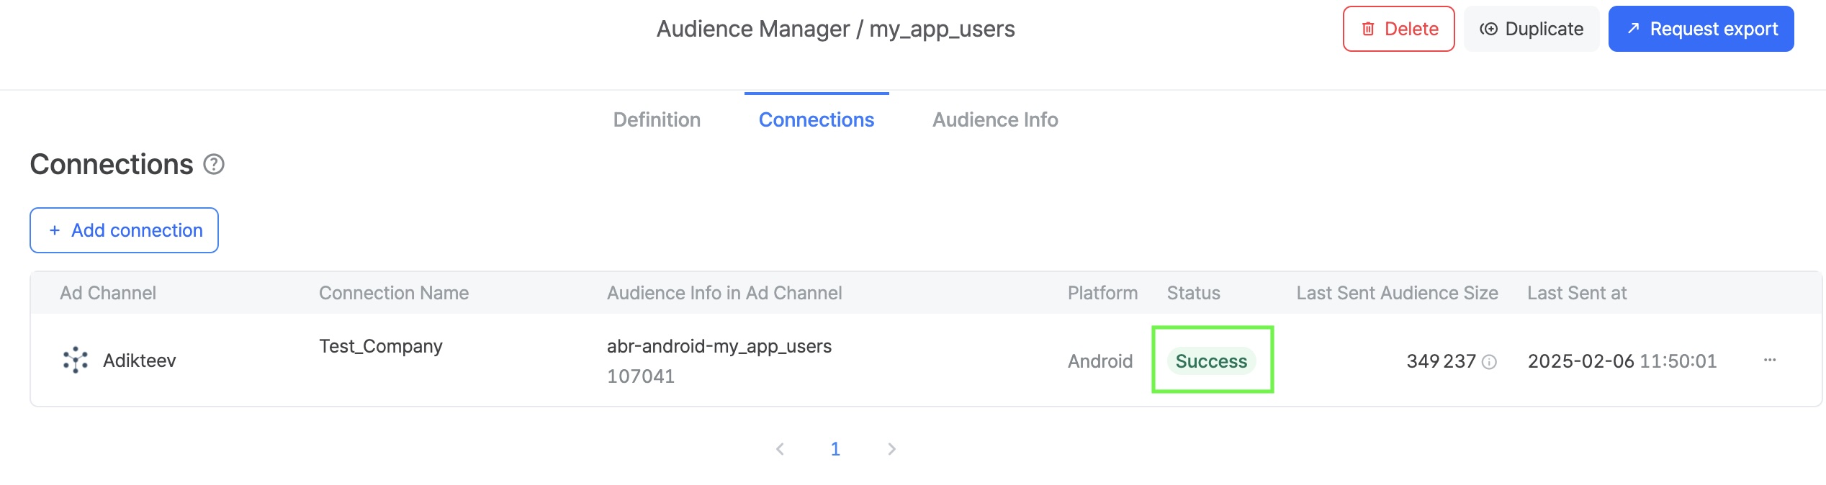The width and height of the screenshot is (1826, 485).
Task: Click the abr-android-my_app_users audience name
Action: coord(719,346)
